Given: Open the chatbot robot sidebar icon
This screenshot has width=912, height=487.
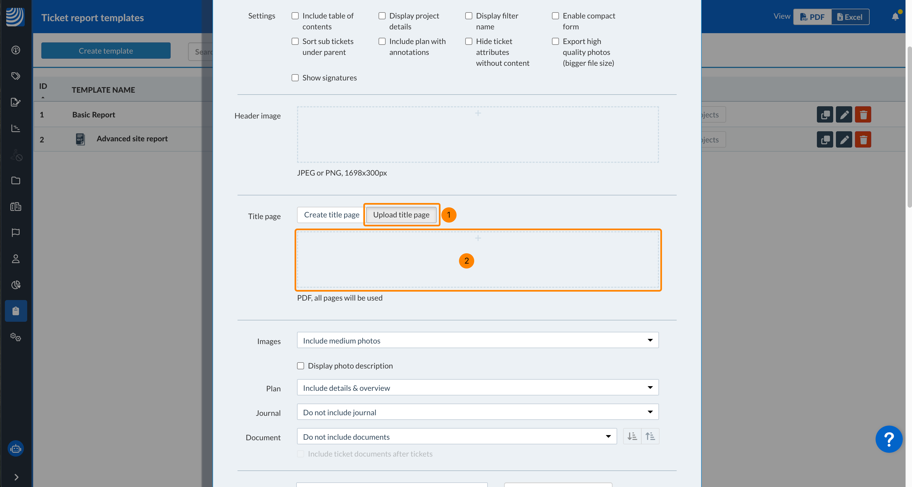Looking at the screenshot, I should [15, 449].
